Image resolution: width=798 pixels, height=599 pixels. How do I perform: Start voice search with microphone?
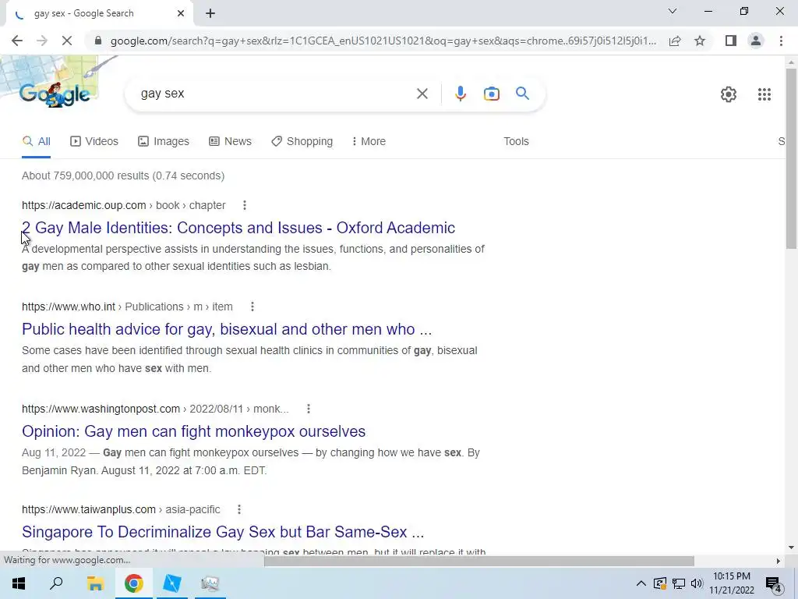[x=460, y=94]
